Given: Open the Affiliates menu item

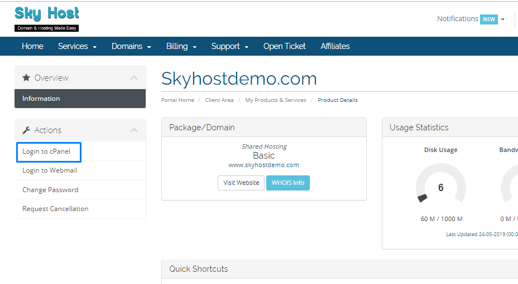Looking at the screenshot, I should coord(335,46).
